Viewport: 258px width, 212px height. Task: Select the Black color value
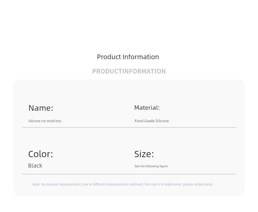(x=35, y=166)
